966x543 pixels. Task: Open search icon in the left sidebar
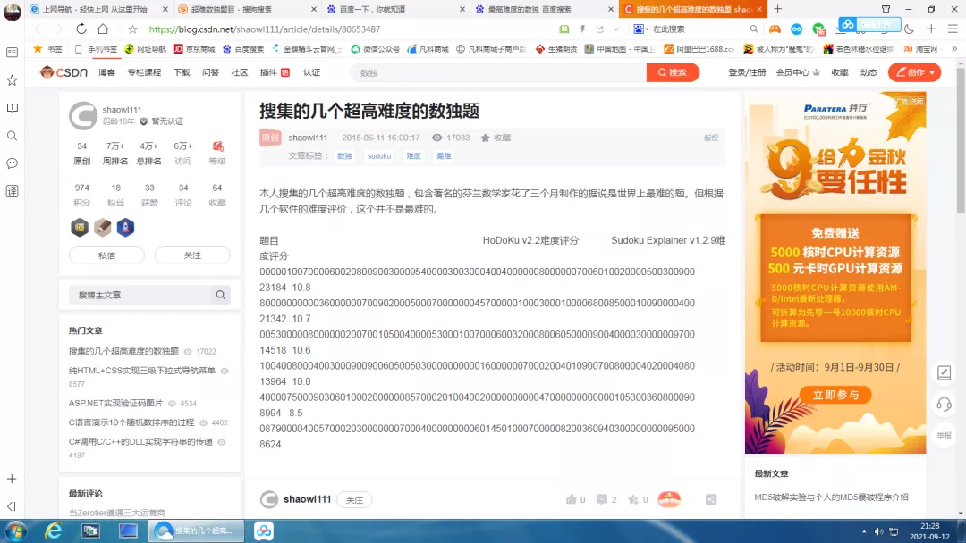coord(12,135)
